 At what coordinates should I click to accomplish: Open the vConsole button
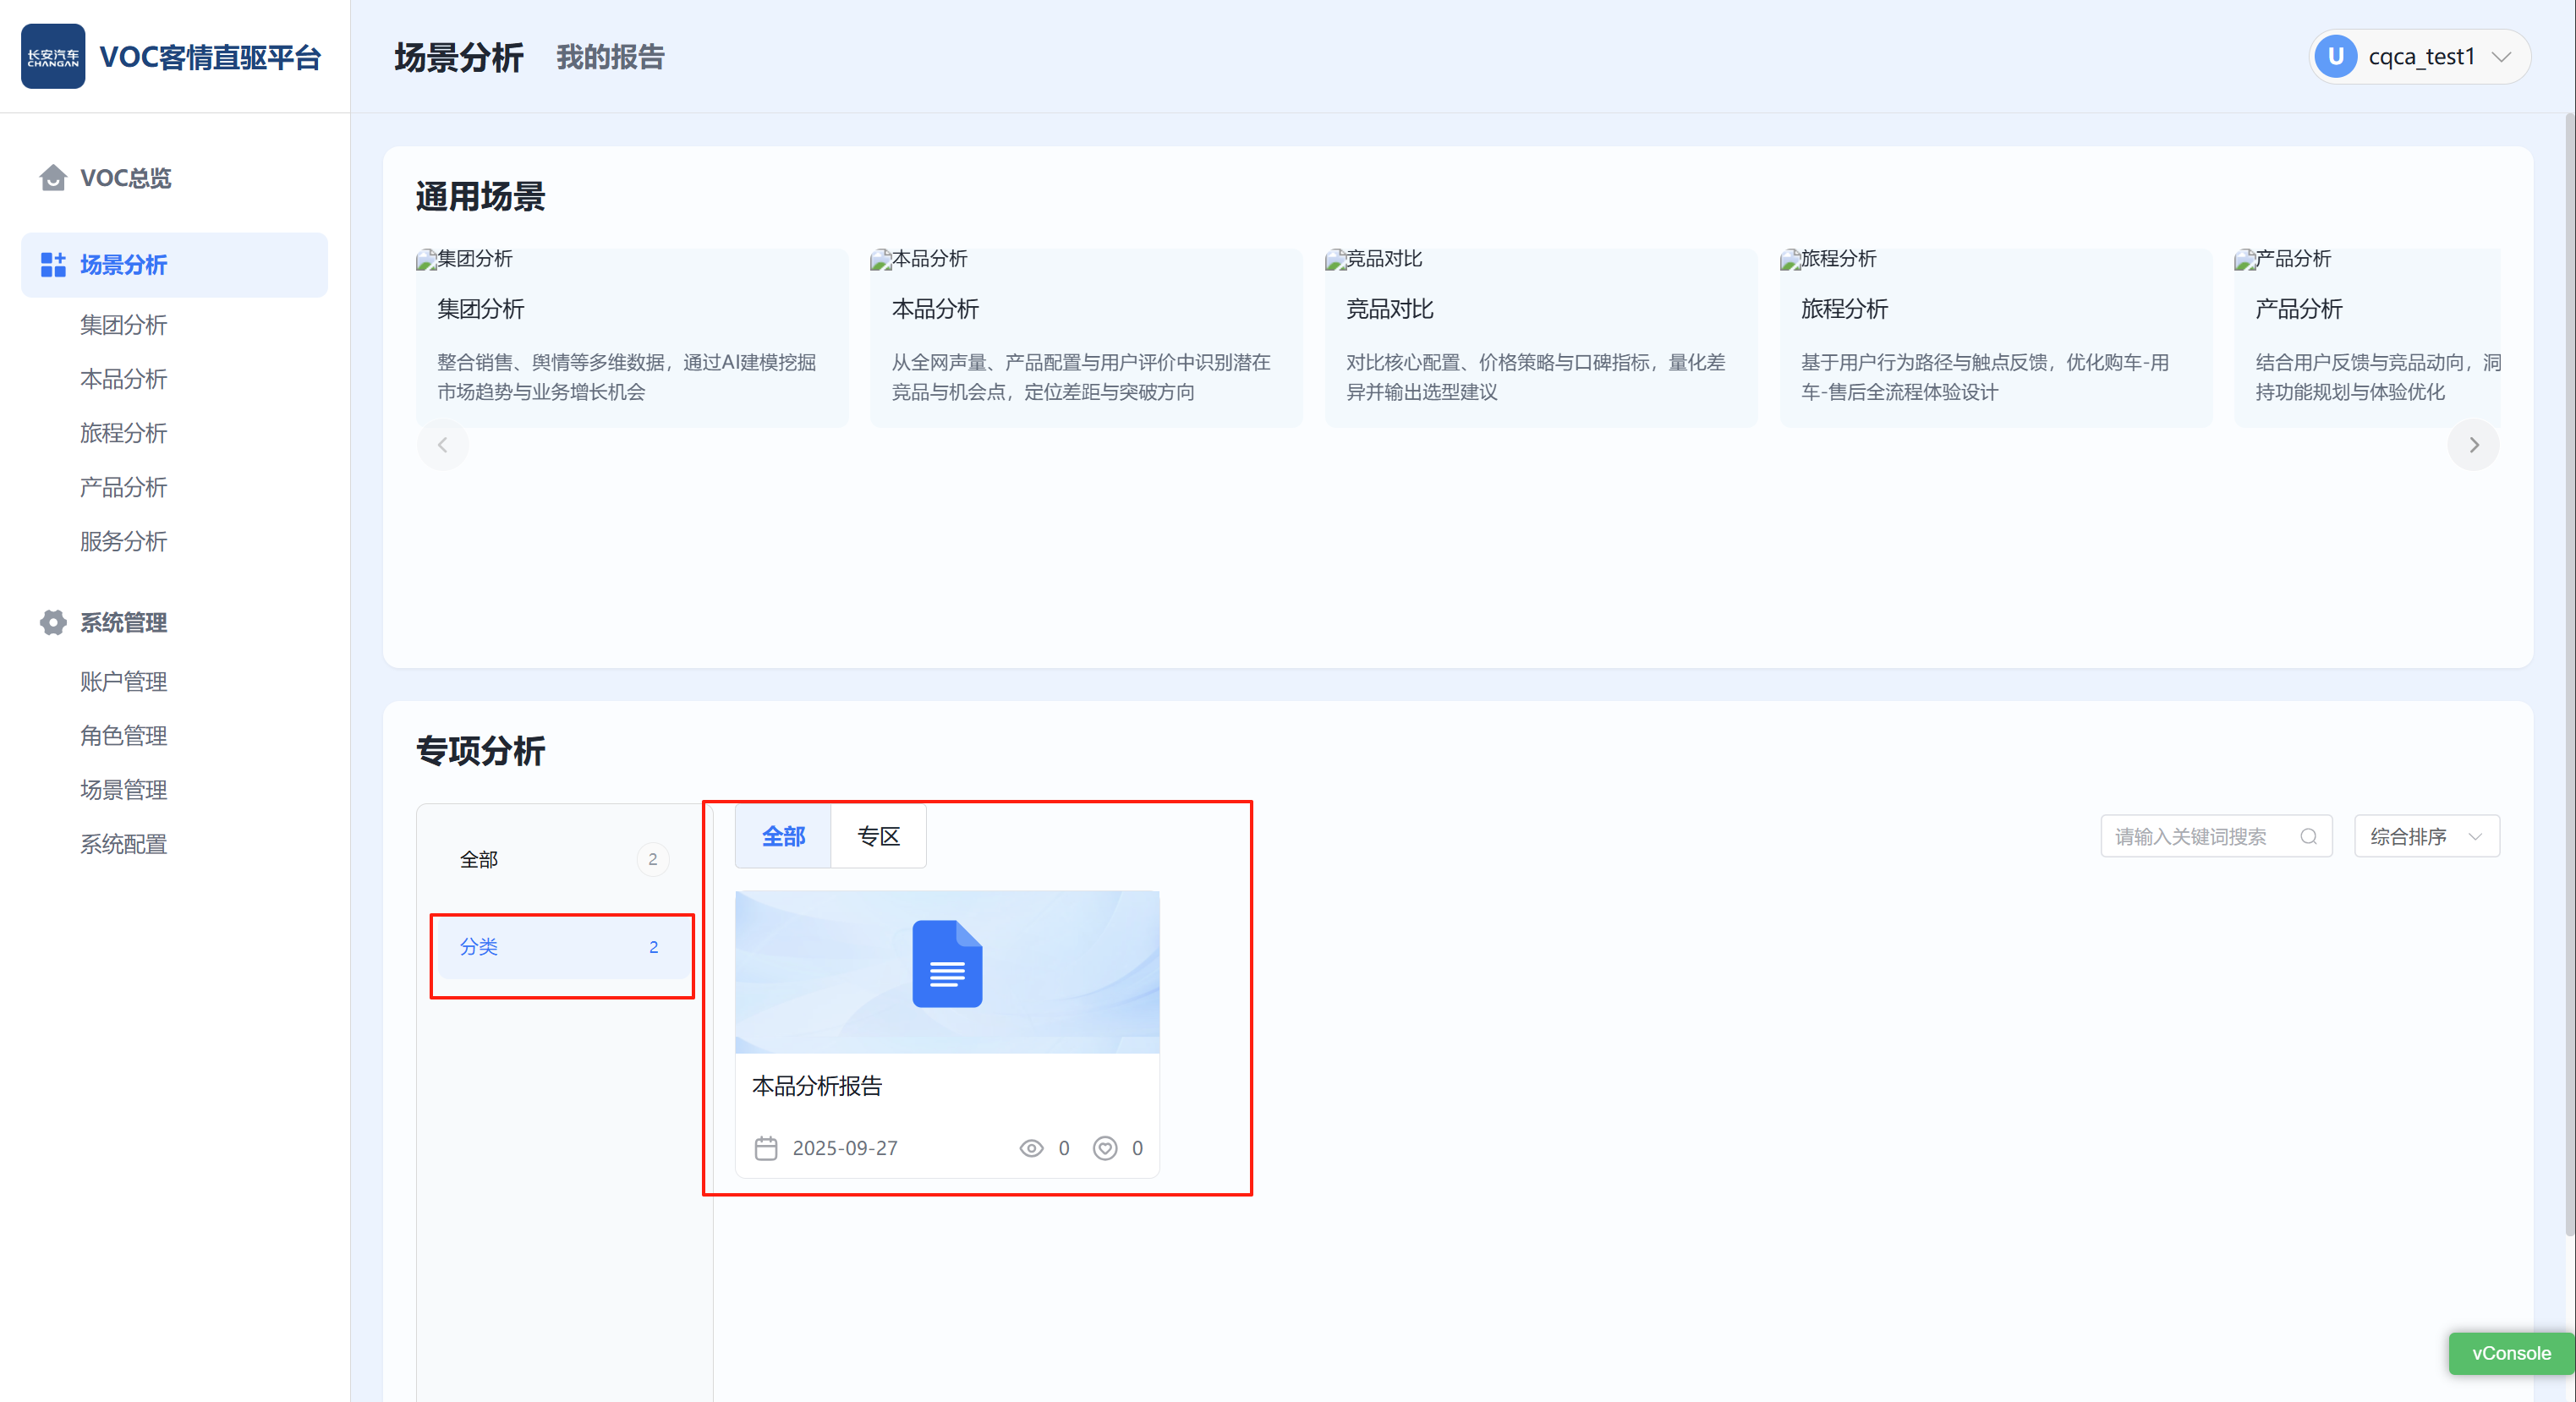click(2510, 1353)
